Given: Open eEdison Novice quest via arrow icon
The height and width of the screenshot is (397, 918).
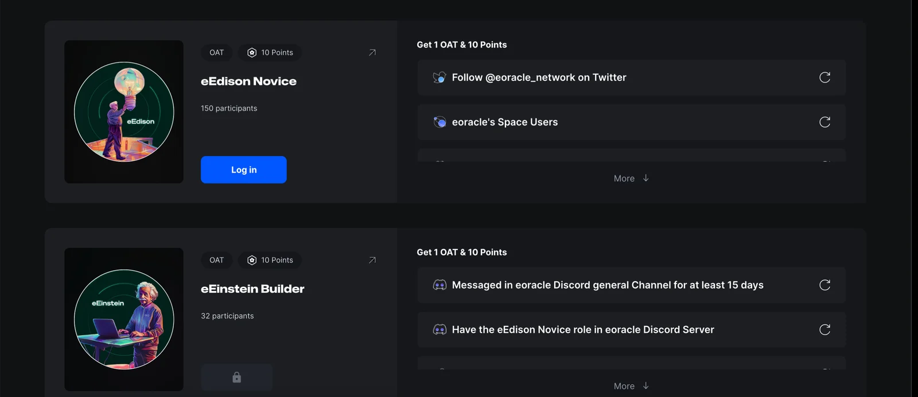Looking at the screenshot, I should coord(372,53).
